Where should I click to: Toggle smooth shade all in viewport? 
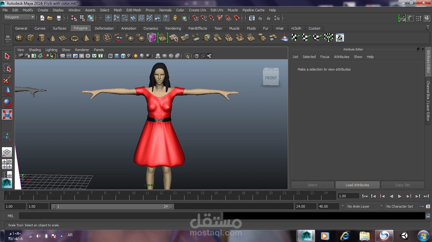click(117, 56)
